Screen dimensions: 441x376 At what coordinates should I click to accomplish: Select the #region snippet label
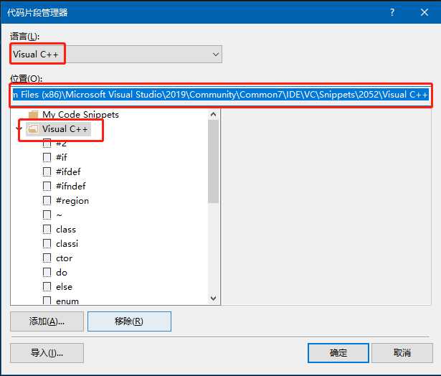[72, 201]
